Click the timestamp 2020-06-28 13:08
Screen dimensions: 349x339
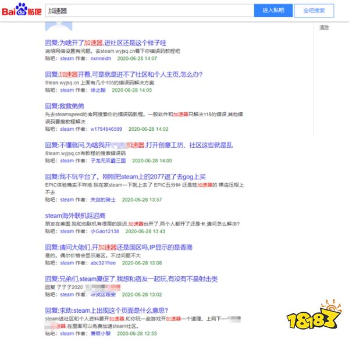pyautogui.click(x=142, y=263)
